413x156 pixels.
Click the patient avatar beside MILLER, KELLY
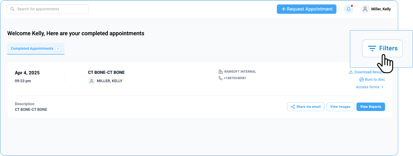[x=92, y=81]
